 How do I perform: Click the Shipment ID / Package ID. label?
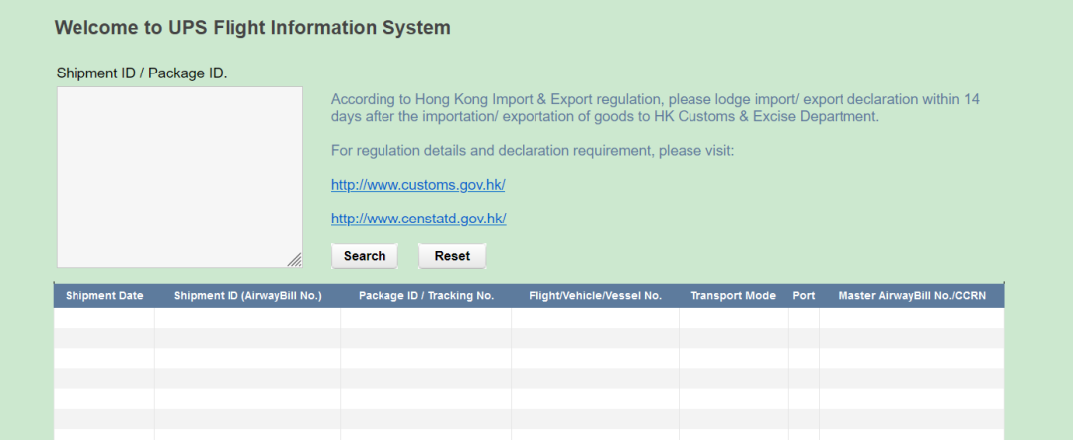click(142, 73)
